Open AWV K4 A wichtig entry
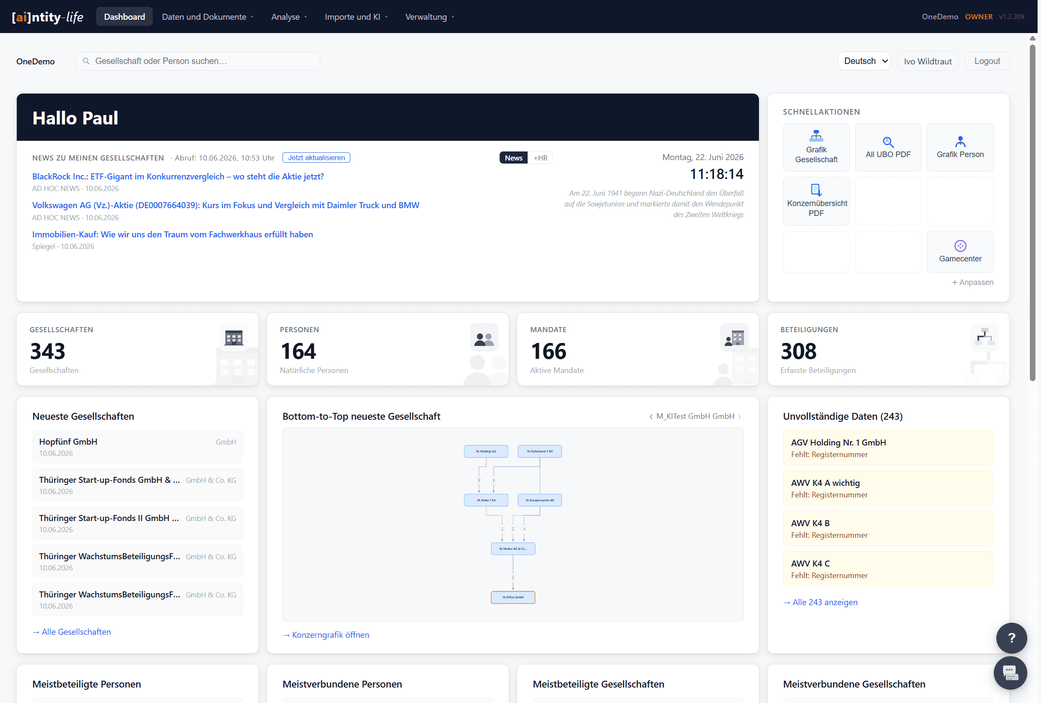The width and height of the screenshot is (1041, 703). pyautogui.click(x=888, y=488)
